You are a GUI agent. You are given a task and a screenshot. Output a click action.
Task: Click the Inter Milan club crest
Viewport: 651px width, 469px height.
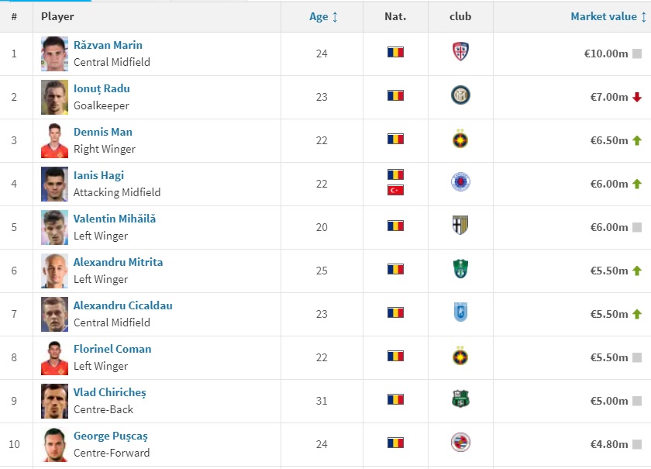tap(460, 95)
